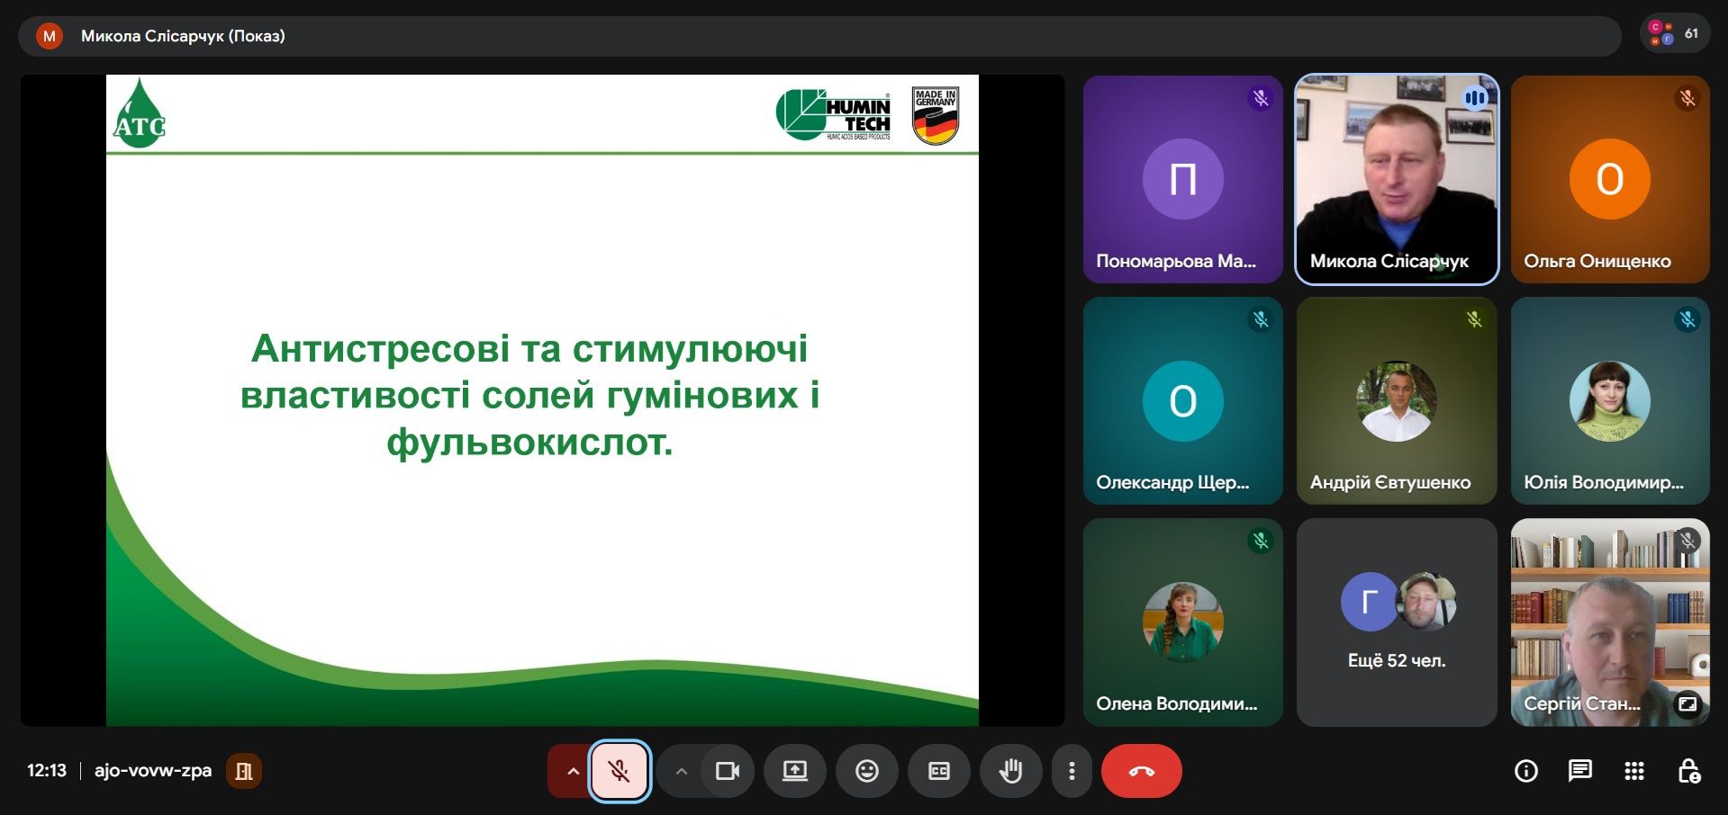Viewport: 1728px width, 815px height.
Task: Open the chat panel
Action: (1579, 771)
